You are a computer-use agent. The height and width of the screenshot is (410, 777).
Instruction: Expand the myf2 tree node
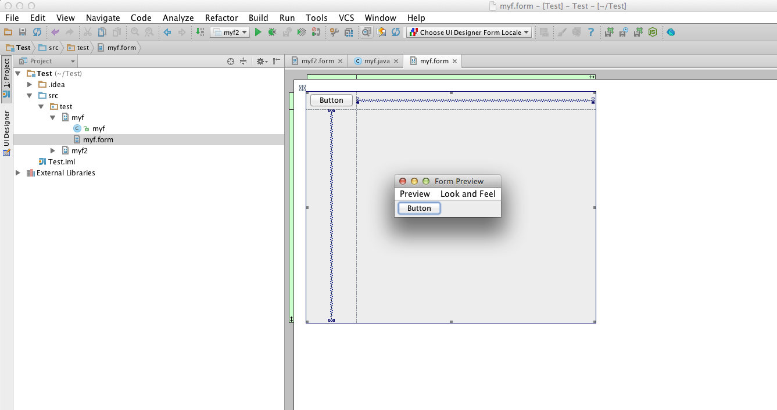53,151
